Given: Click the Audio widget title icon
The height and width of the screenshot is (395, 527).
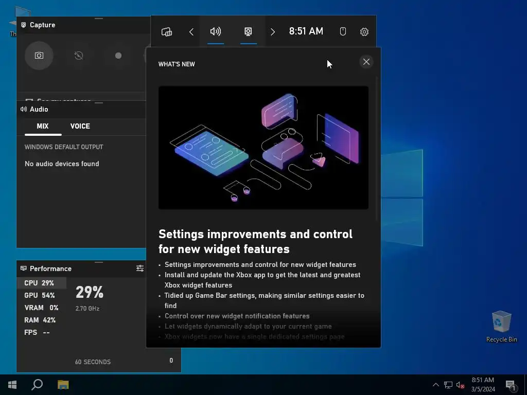Looking at the screenshot, I should (24, 109).
